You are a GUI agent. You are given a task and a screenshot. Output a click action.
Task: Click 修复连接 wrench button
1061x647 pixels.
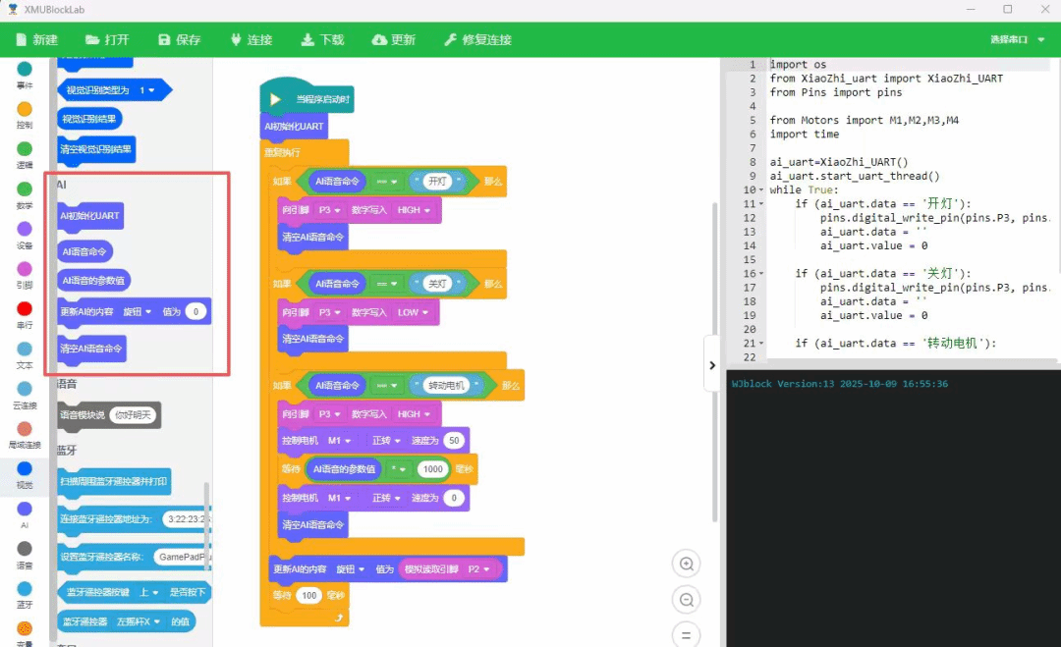pos(477,40)
